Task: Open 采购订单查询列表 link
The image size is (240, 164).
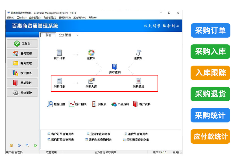Action: click(61, 140)
